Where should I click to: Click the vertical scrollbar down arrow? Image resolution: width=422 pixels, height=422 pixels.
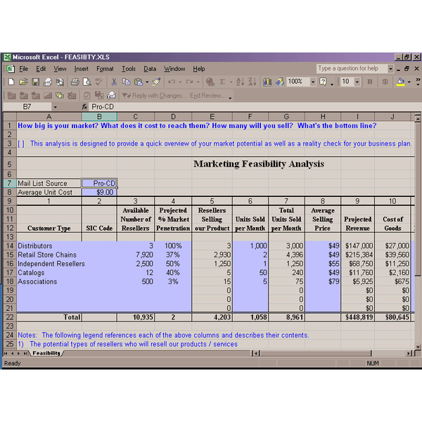(417, 347)
